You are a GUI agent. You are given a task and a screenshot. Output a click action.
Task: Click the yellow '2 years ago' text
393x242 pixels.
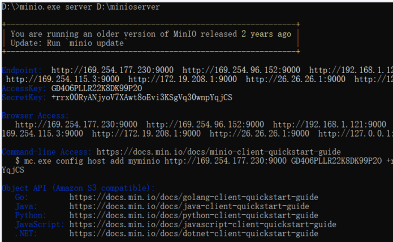point(266,34)
